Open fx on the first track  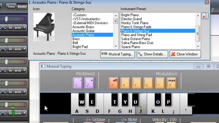[x=10, y=28]
